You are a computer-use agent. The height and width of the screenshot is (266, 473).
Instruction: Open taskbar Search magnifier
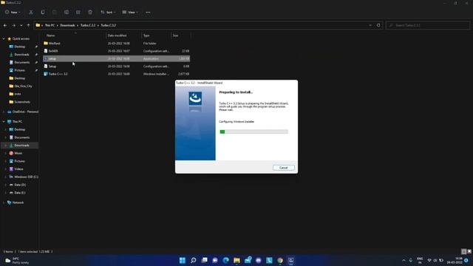click(x=194, y=260)
